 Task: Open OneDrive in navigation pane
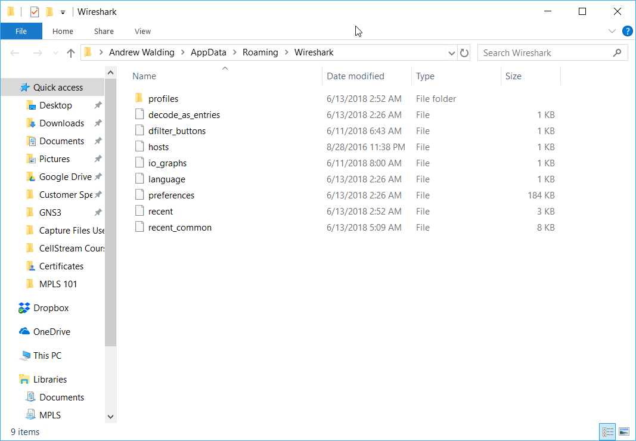[51, 332]
